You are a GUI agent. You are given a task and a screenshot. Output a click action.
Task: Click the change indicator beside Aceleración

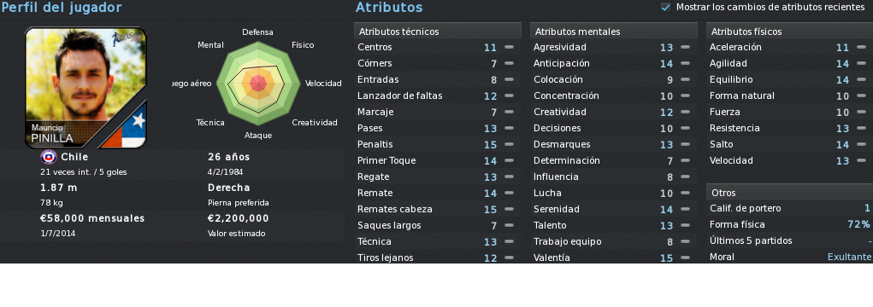(x=861, y=48)
